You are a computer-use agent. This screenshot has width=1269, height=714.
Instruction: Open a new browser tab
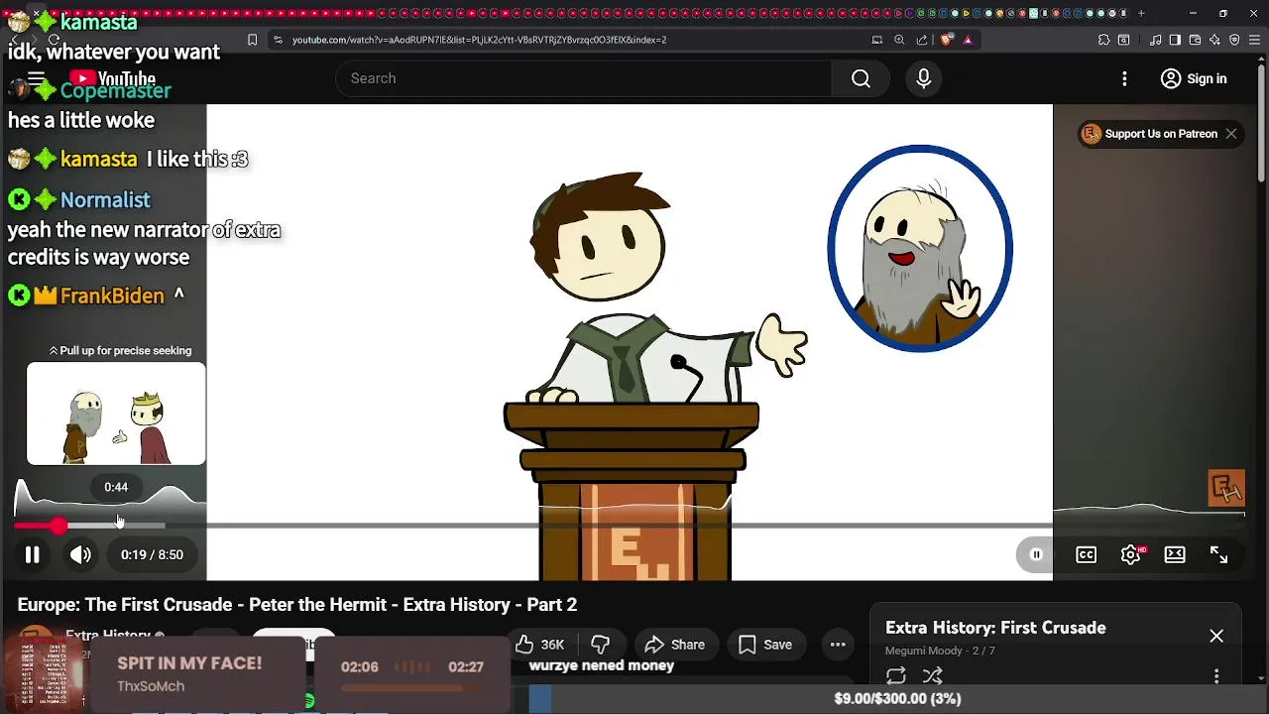click(x=1141, y=13)
